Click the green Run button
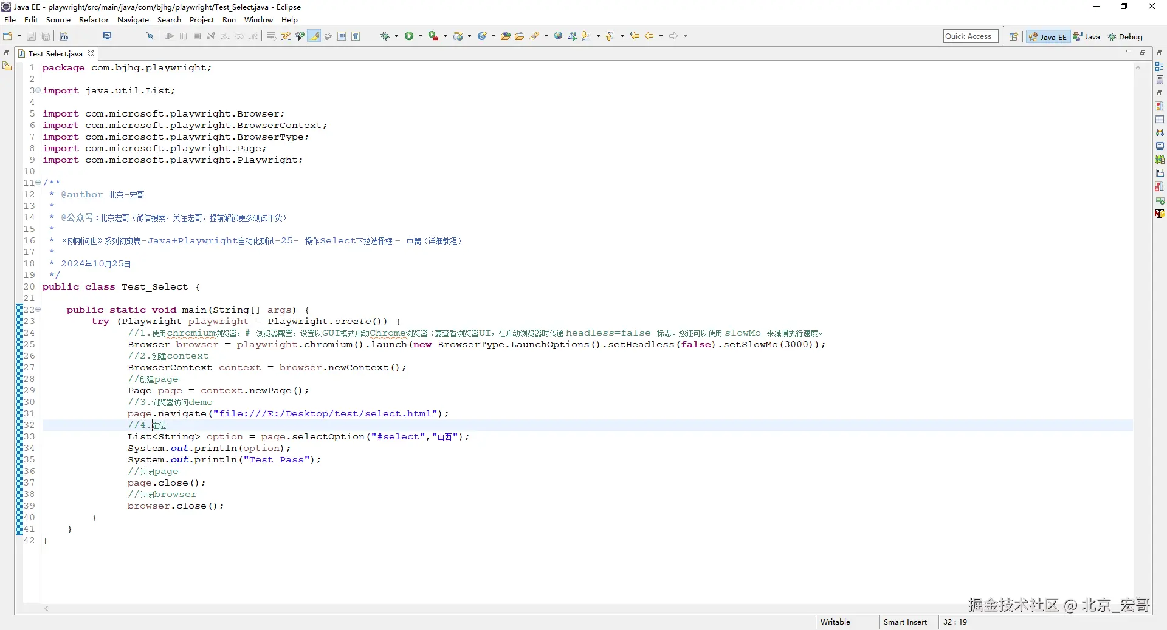 click(x=409, y=36)
